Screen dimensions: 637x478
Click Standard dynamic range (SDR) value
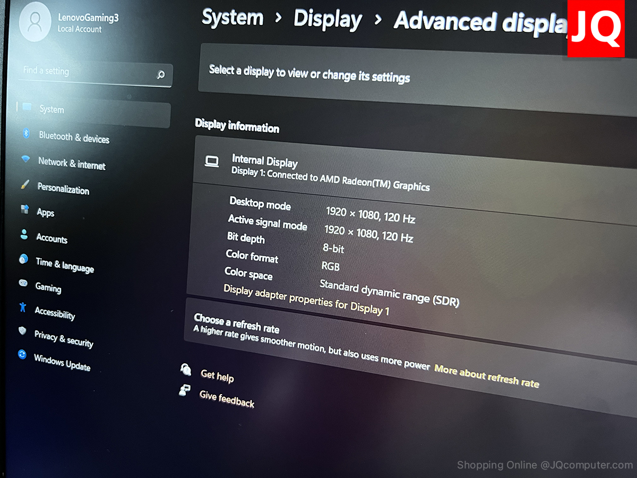[x=389, y=293]
